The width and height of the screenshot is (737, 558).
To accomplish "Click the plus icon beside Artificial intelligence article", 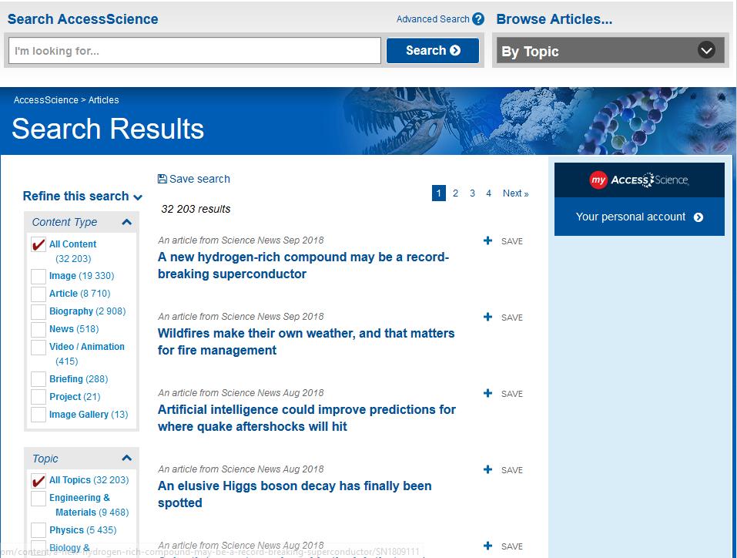I will pos(488,393).
